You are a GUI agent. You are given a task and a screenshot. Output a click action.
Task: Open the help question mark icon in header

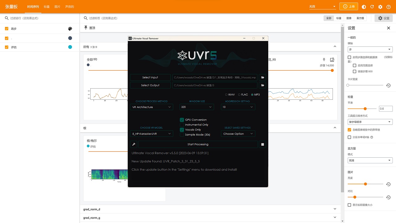point(389,7)
